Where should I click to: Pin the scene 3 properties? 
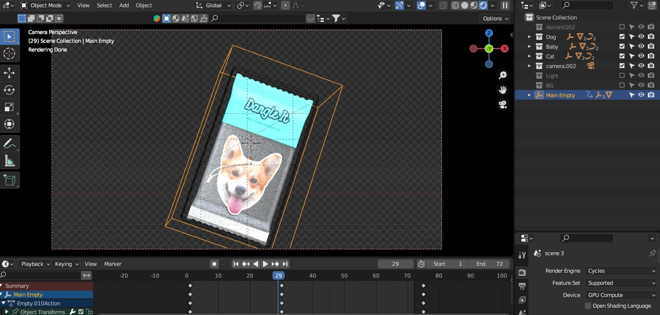click(653, 253)
